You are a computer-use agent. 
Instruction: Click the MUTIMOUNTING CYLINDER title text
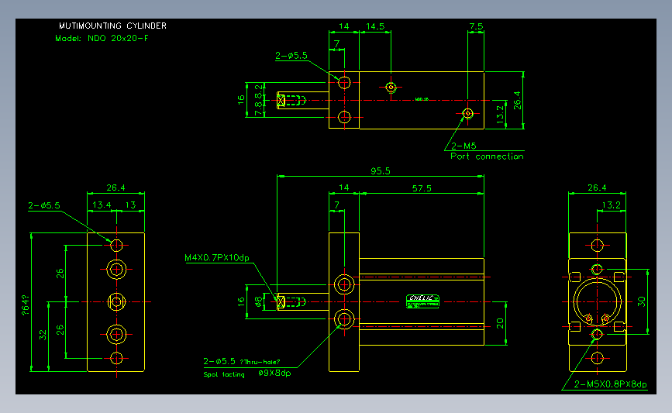[x=112, y=26]
